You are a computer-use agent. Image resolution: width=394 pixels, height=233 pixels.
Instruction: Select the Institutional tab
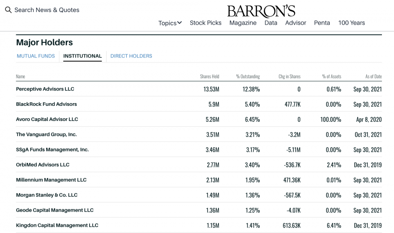[82, 56]
